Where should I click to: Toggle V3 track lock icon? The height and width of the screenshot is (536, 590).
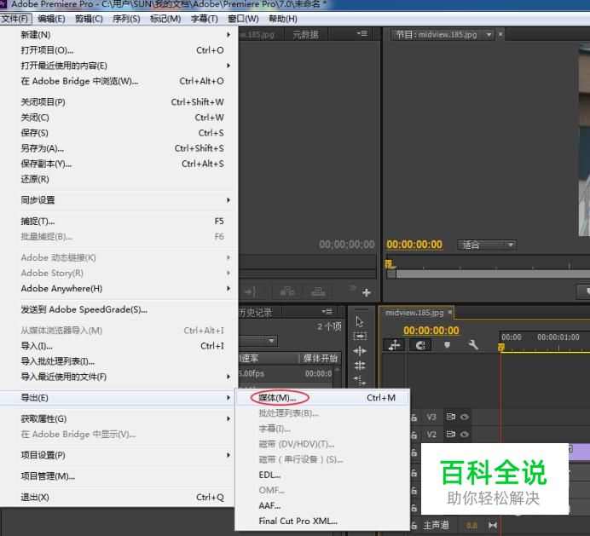(x=414, y=418)
